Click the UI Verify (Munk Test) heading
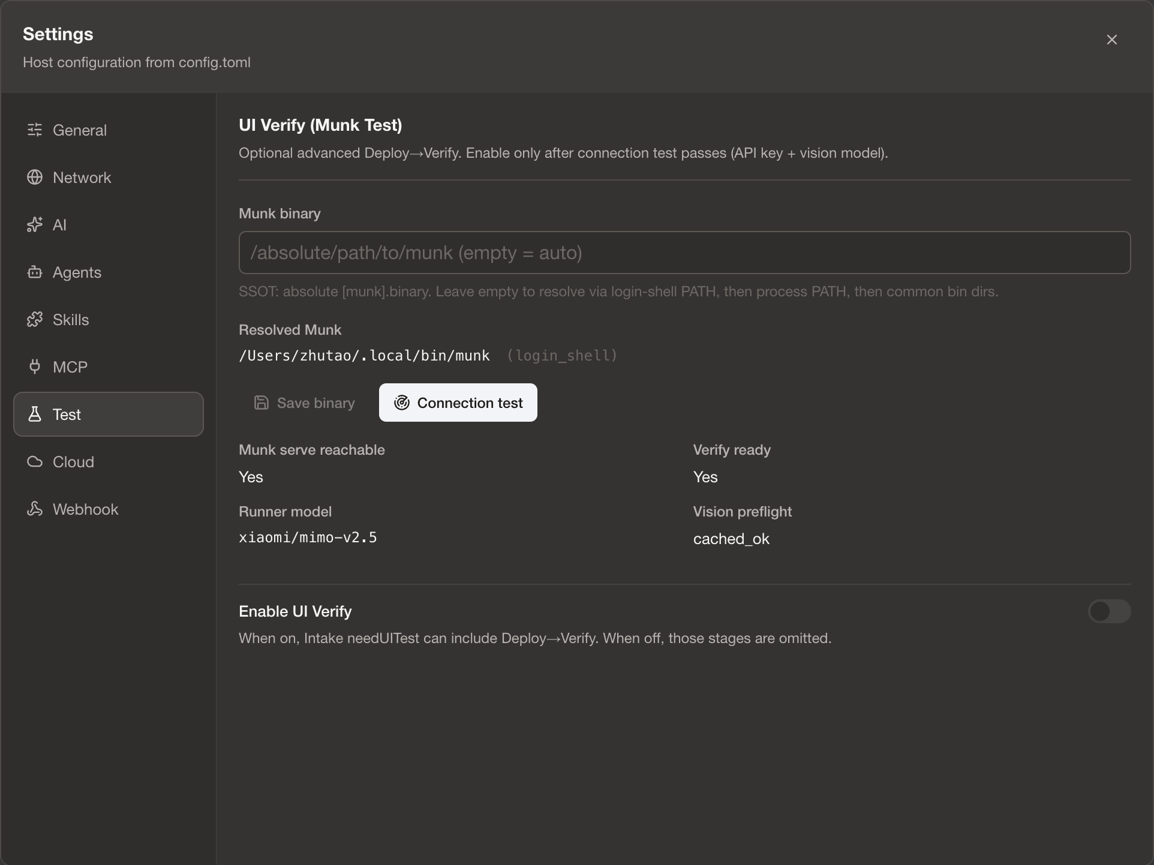The width and height of the screenshot is (1154, 865). [320, 125]
